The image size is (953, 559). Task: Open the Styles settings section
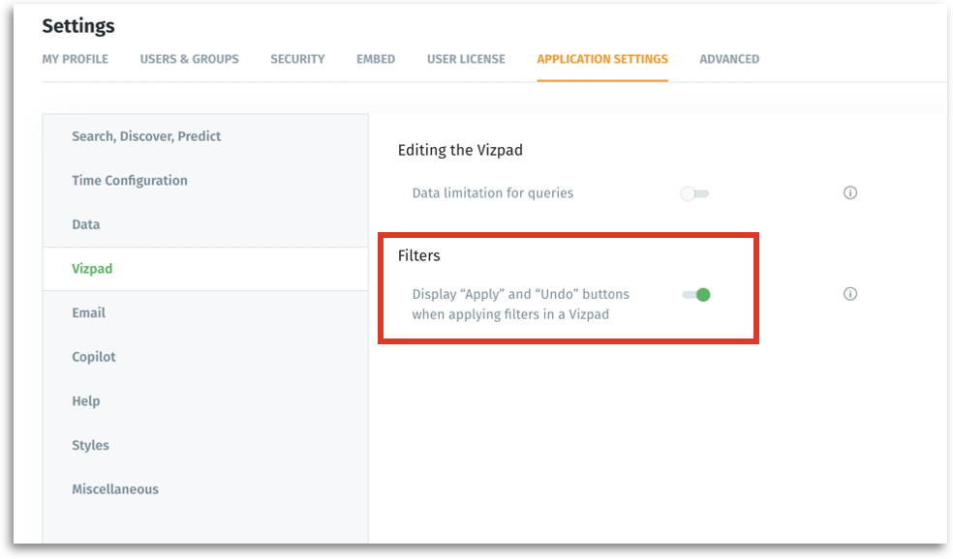(90, 446)
